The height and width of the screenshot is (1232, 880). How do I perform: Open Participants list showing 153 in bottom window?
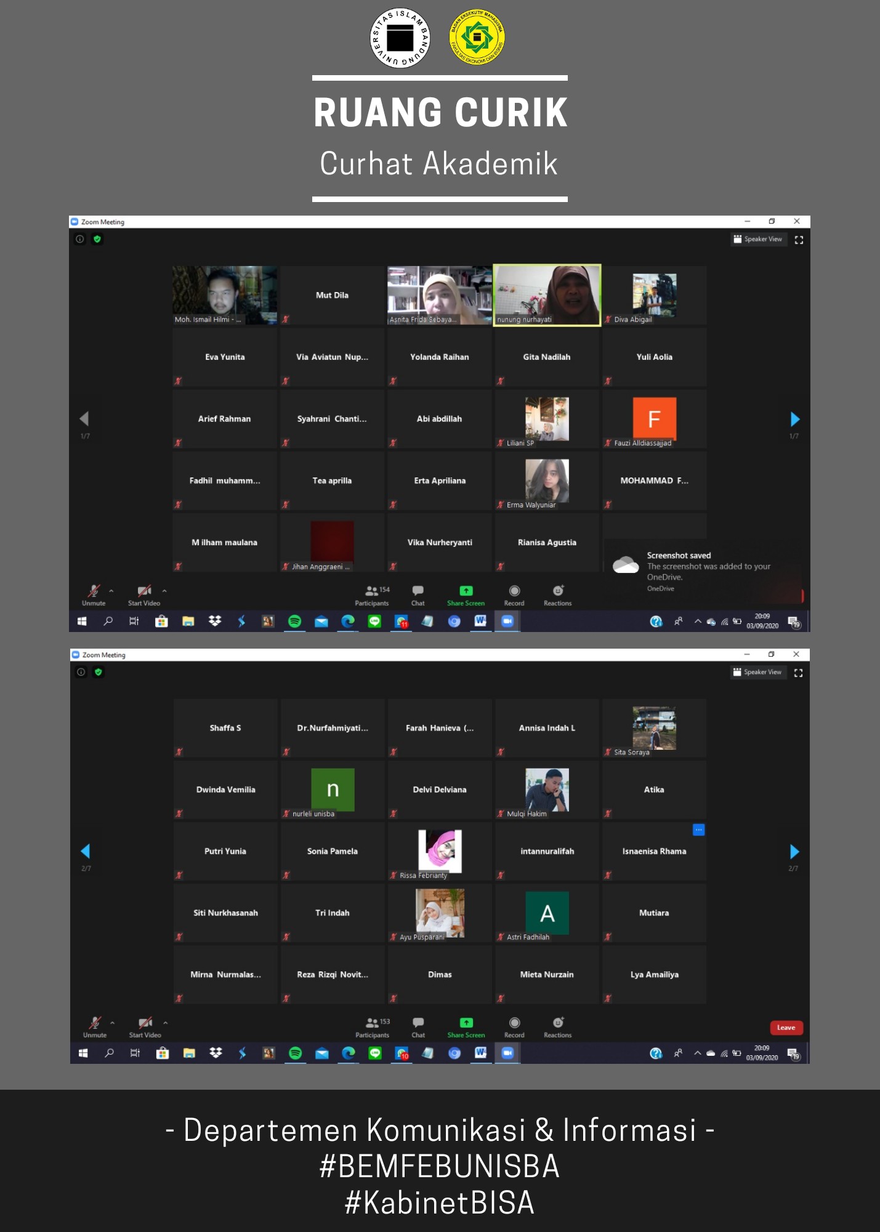(373, 1027)
